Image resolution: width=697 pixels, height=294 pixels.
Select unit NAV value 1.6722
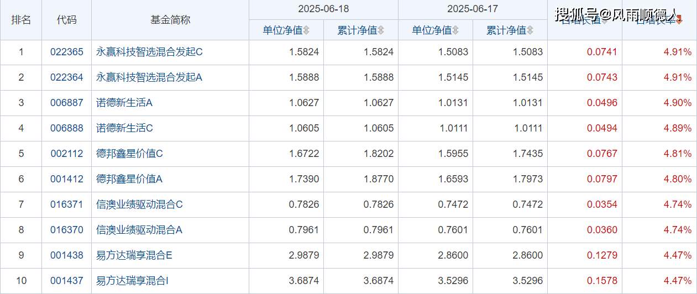tap(304, 154)
